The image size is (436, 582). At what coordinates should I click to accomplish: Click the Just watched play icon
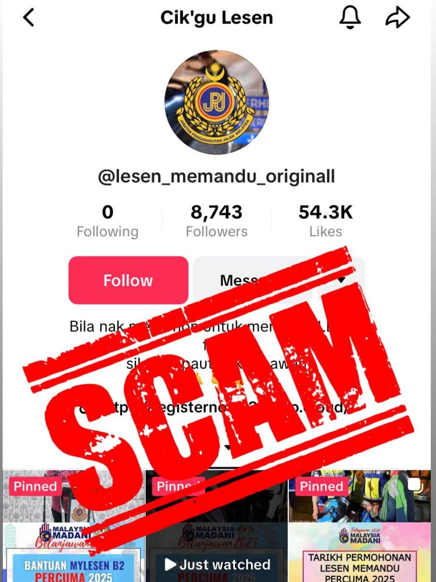(x=170, y=565)
